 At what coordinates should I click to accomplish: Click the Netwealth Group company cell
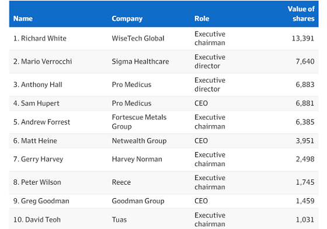tap(139, 141)
